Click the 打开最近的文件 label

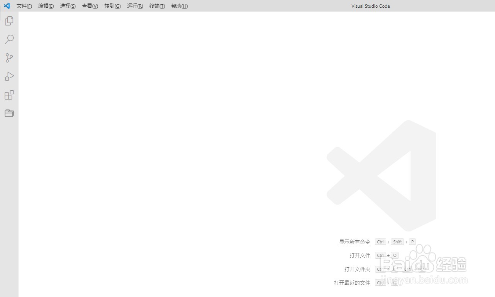(352, 283)
